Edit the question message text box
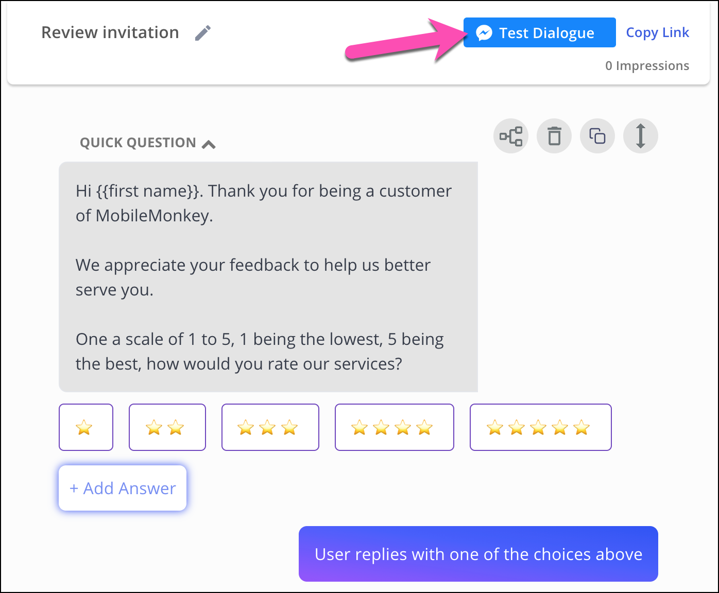 (x=268, y=277)
